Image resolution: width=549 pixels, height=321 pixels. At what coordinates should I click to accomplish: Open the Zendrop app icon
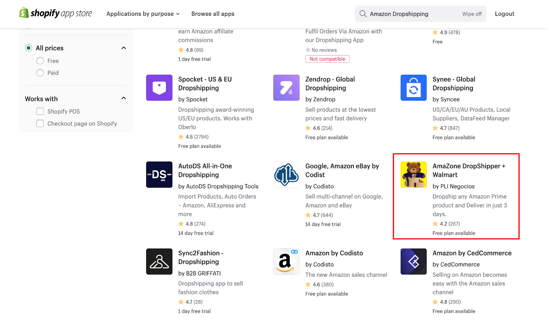click(286, 88)
